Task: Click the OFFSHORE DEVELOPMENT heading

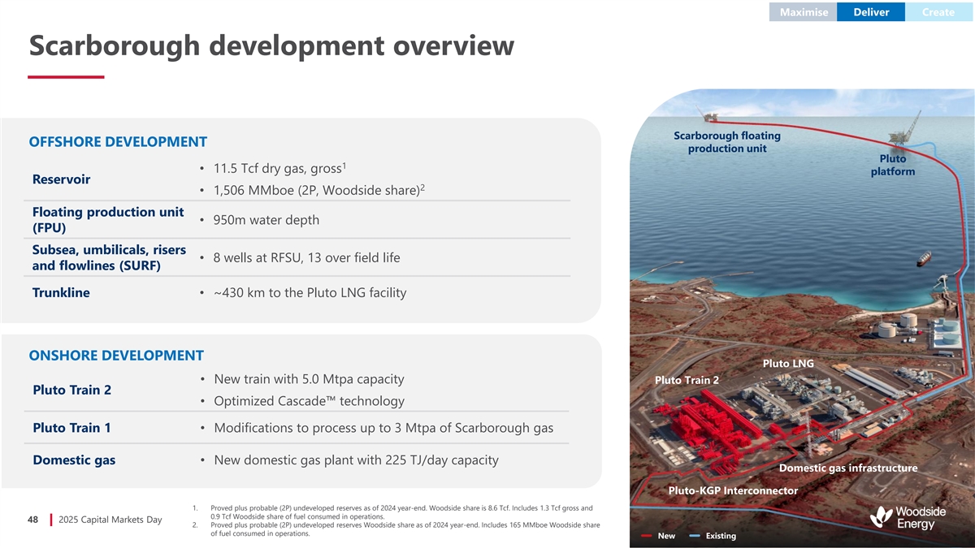Action: (118, 142)
